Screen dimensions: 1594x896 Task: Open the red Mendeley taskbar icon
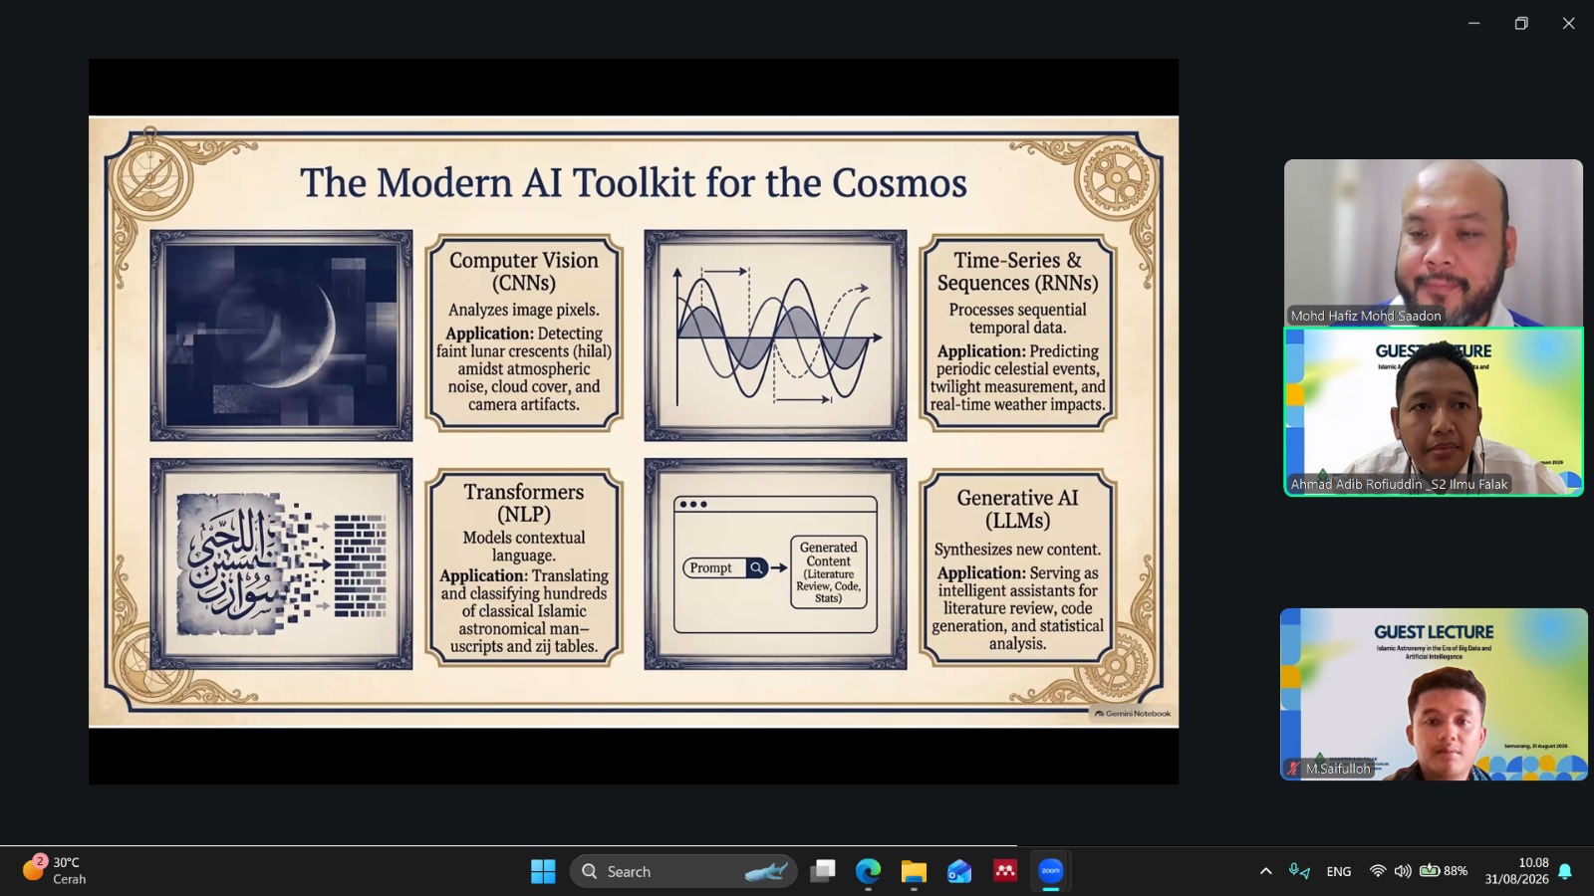1005,871
